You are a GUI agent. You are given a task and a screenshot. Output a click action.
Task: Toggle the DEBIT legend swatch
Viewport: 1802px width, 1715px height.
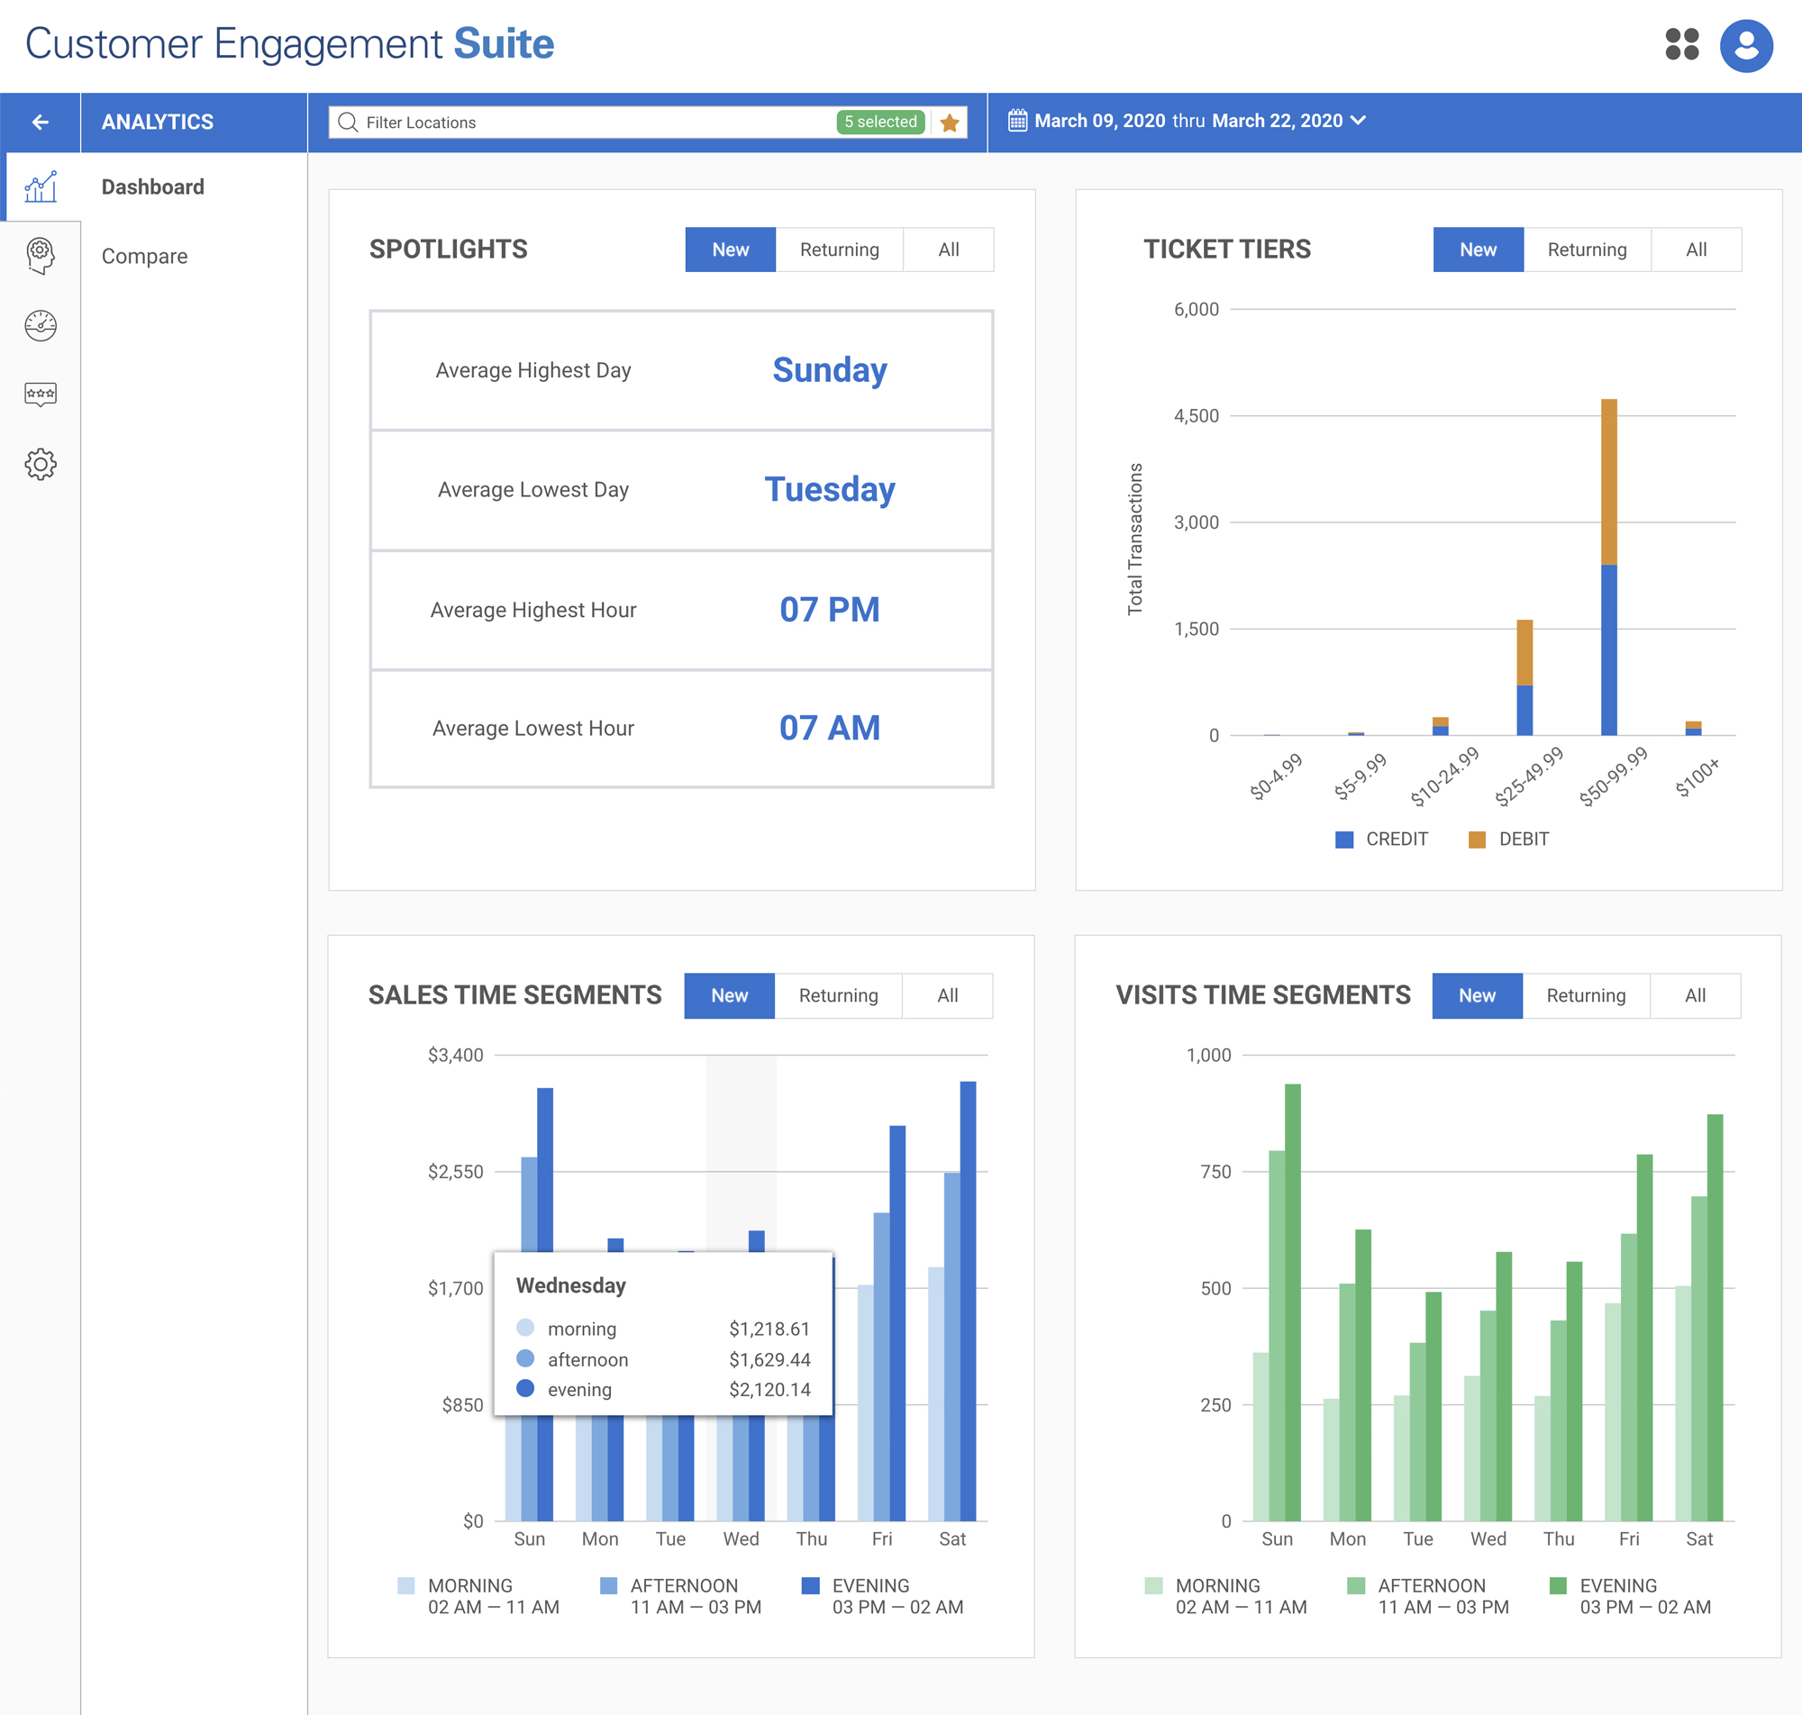(x=1477, y=839)
